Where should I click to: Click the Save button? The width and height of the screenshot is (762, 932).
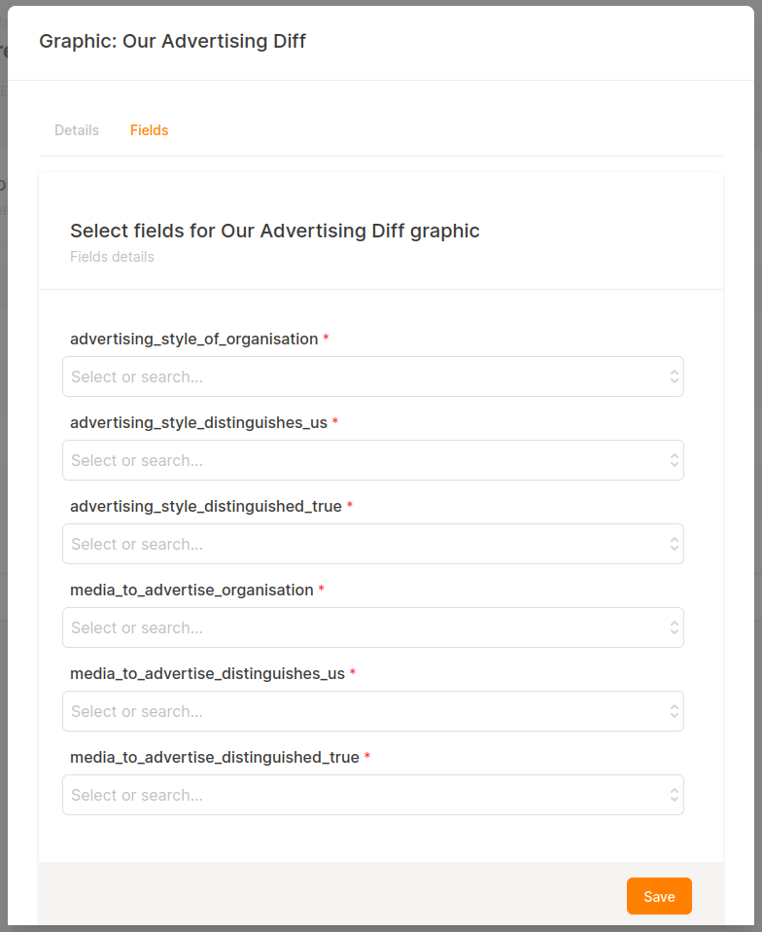point(659,896)
